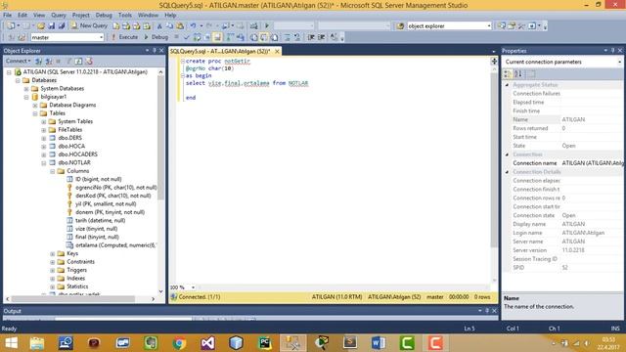
Task: Open the 100 % zoom dropdown
Action: coord(194,287)
